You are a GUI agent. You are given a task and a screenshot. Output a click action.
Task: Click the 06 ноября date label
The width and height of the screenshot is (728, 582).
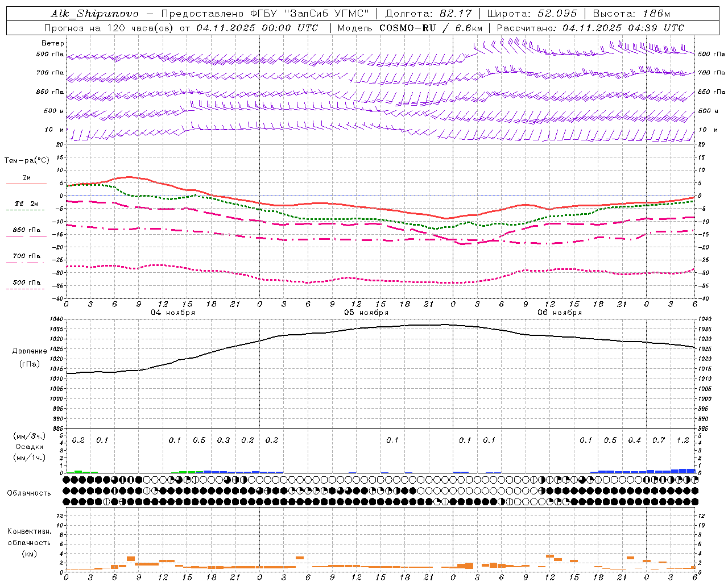[x=560, y=313]
